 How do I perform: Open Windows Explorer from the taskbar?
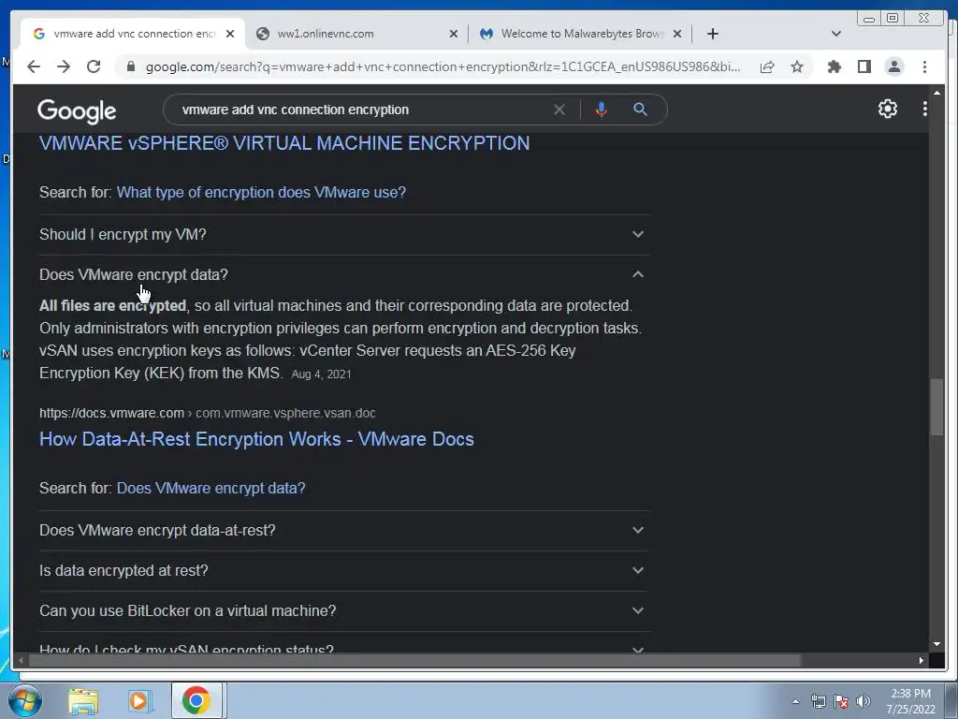pos(82,701)
